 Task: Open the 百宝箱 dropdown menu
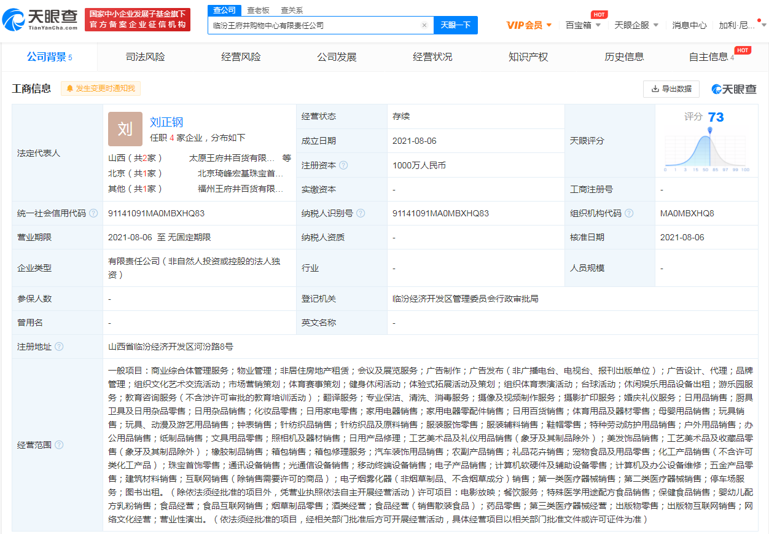point(583,25)
